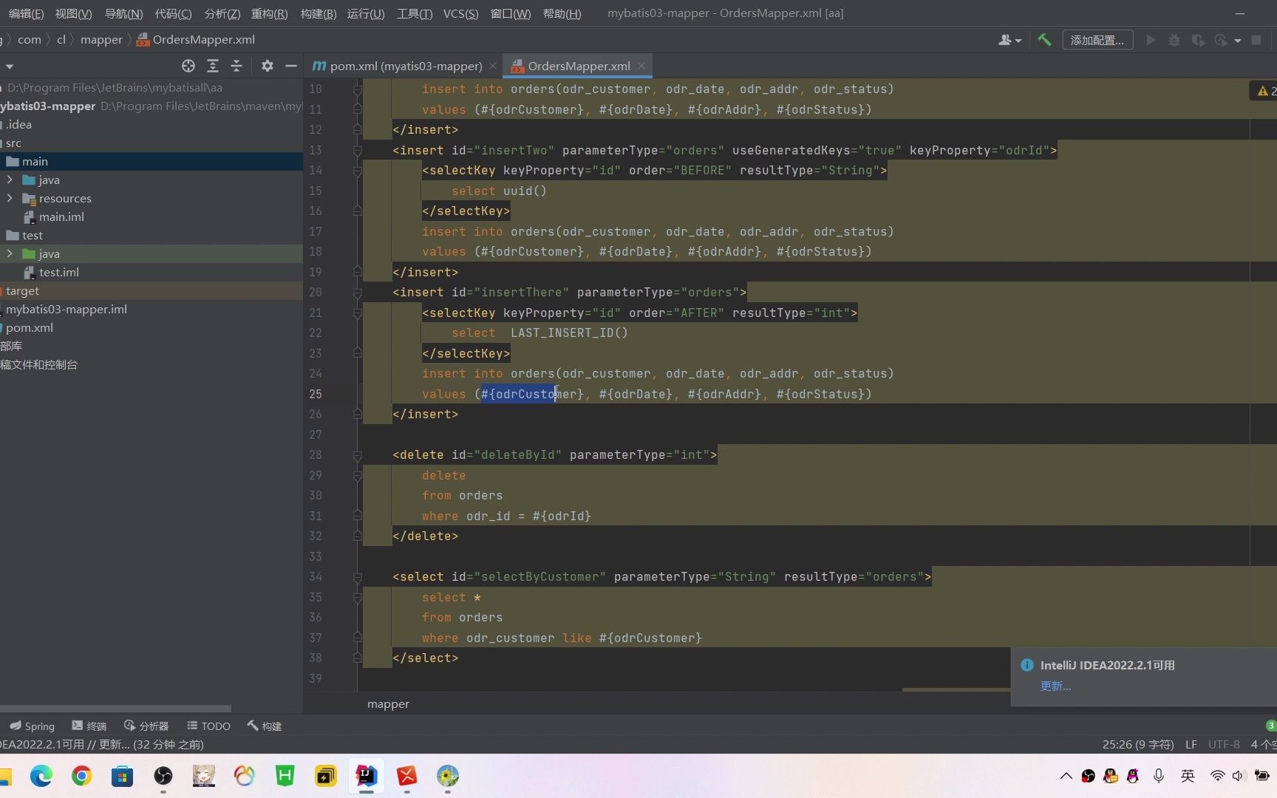Hide the project tool window
The height and width of the screenshot is (798, 1277).
291,66
